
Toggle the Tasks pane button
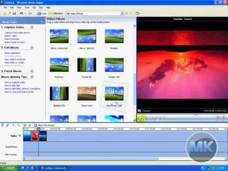point(42,13)
